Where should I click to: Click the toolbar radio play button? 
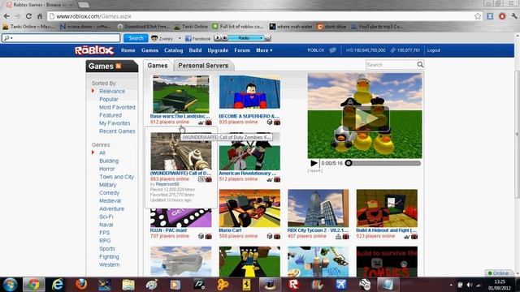pyautogui.click(x=217, y=38)
